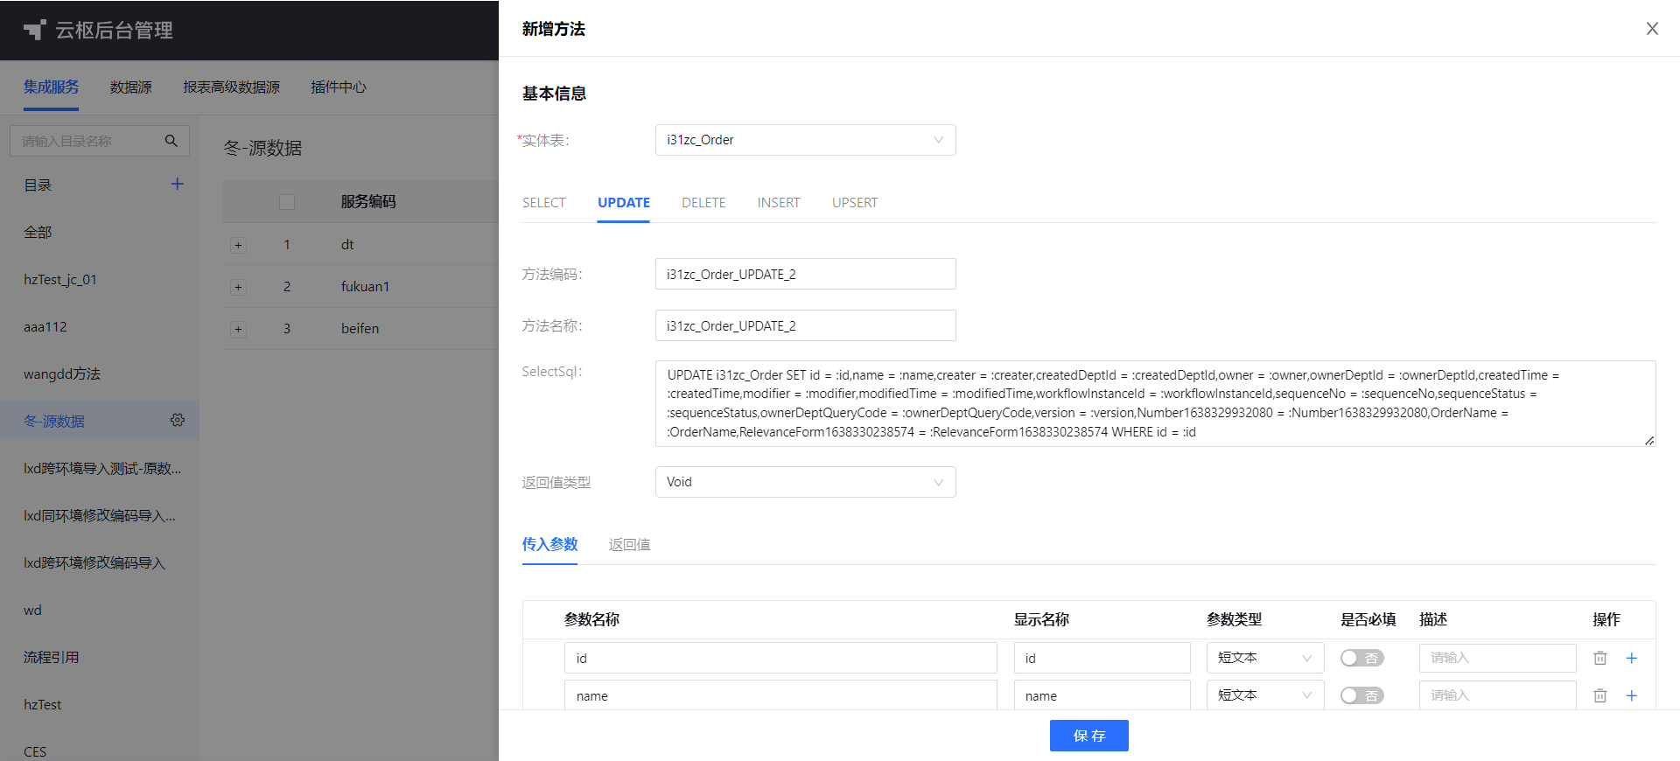
Task: Expand the beifen service row
Action: pyautogui.click(x=238, y=329)
